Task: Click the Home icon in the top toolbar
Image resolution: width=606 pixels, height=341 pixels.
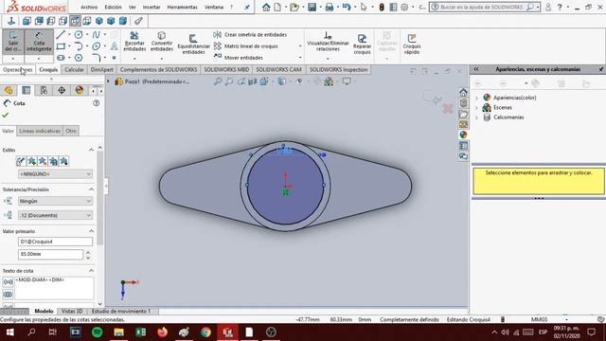Action: point(266,7)
